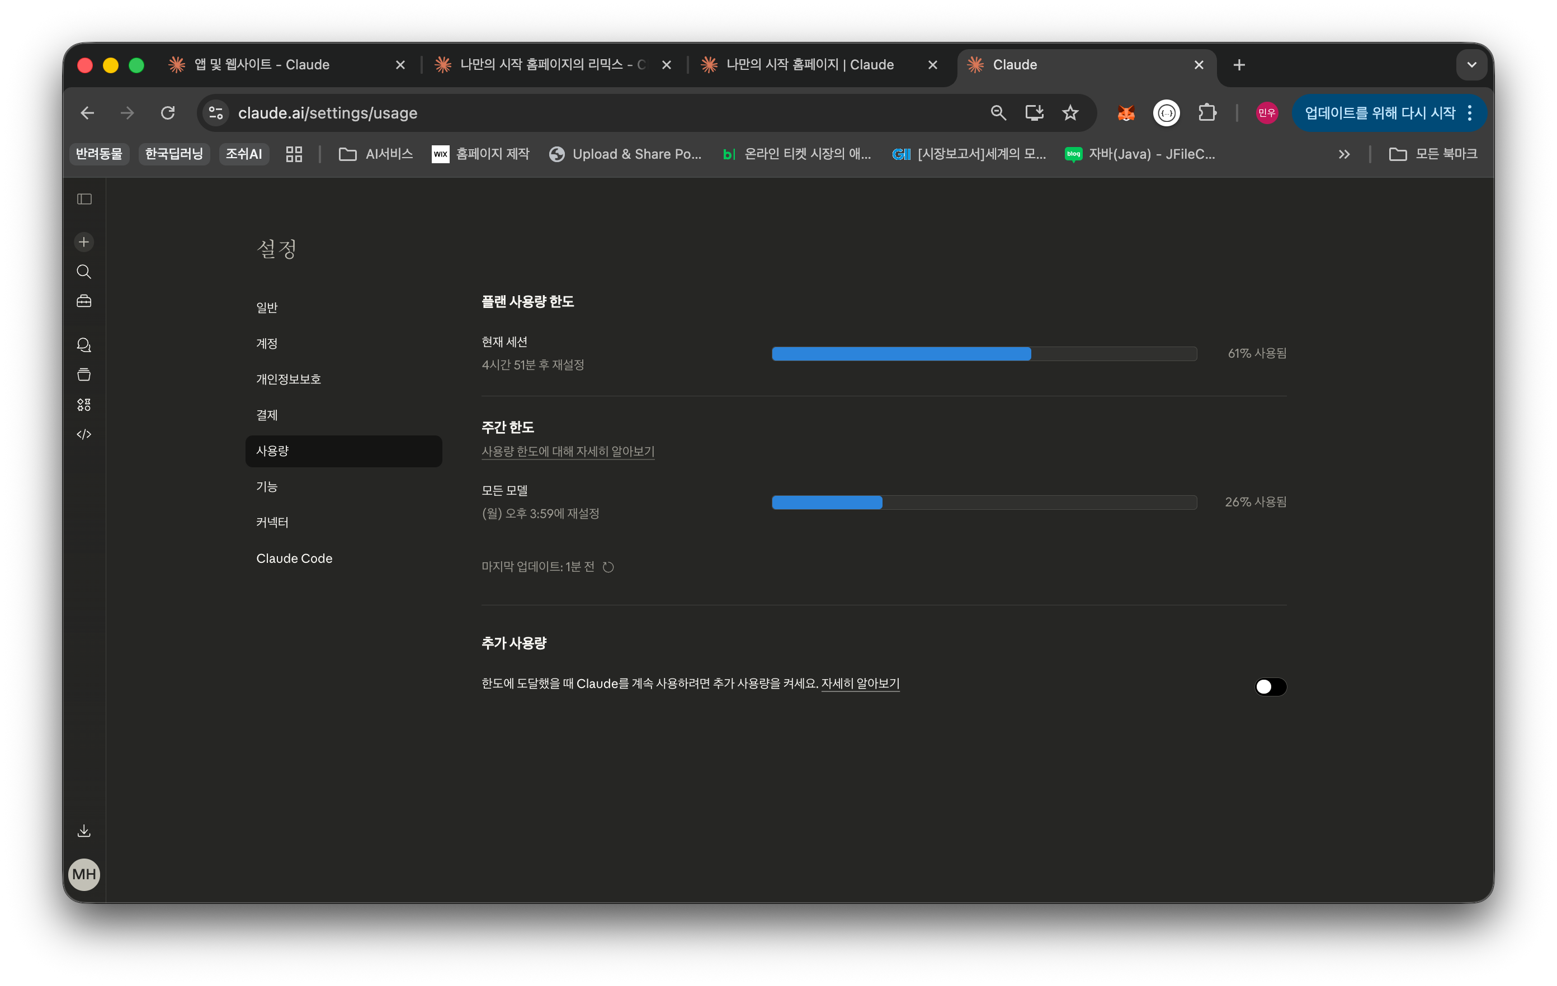Open [시장보고서]세계의 bookmark
1557x986 pixels.
coord(969,154)
